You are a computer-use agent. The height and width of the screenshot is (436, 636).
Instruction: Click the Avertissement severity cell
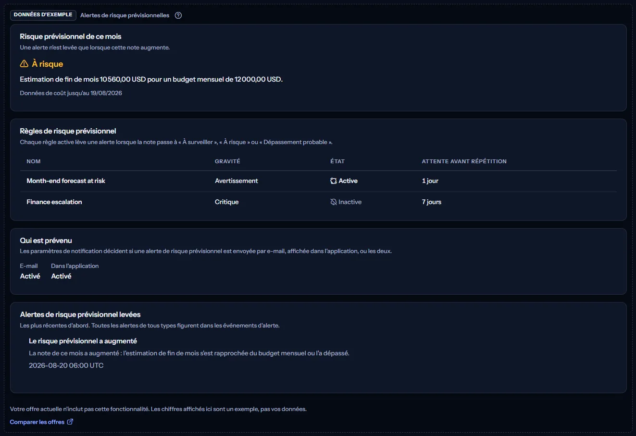pyautogui.click(x=237, y=181)
